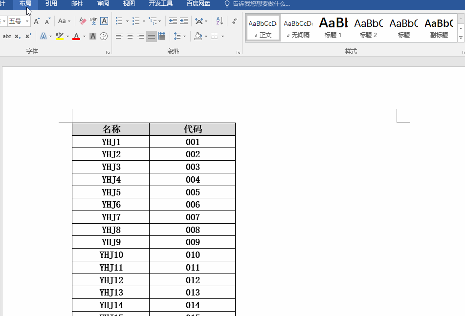Toggle Justify paragraph alignment
The width and height of the screenshot is (465, 316).
(x=152, y=36)
